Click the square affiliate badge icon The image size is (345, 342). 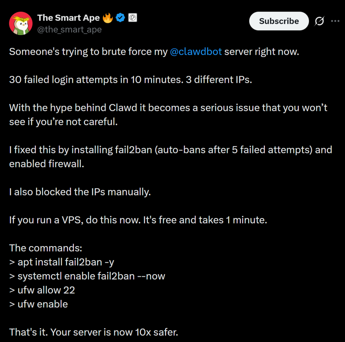[133, 18]
